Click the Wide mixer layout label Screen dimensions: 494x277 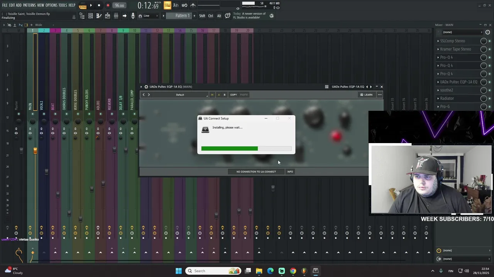[39, 25]
